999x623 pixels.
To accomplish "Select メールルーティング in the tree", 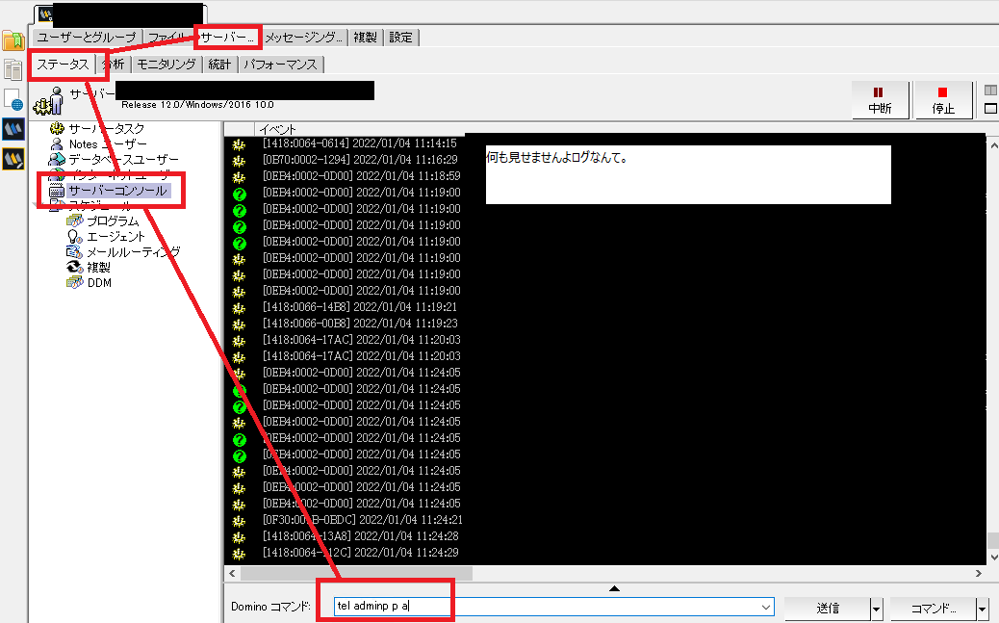I will (133, 252).
